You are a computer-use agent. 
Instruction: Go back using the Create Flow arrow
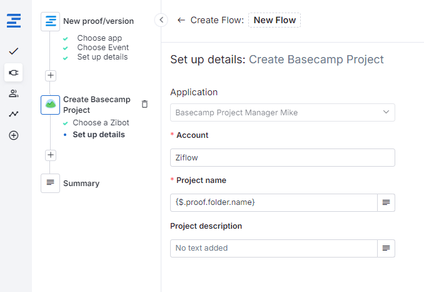pyautogui.click(x=181, y=20)
